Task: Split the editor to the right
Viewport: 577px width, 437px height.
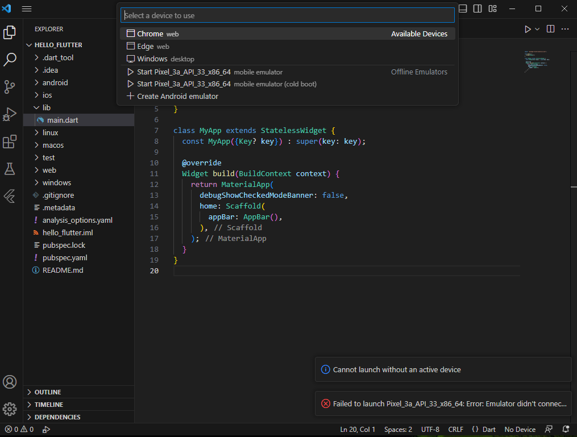Action: point(550,28)
